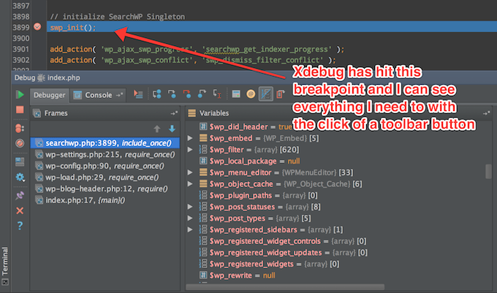Screen dimensions: 497x293
Task: Click the Frames panel title
Action: click(x=56, y=113)
